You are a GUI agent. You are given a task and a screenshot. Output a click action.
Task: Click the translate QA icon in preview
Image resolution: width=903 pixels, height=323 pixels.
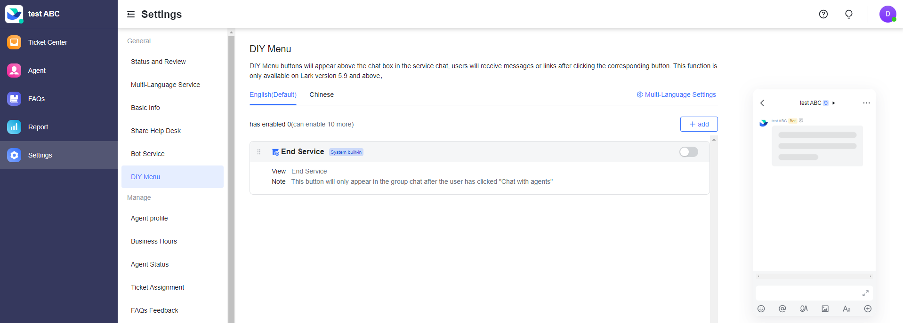[x=804, y=309]
